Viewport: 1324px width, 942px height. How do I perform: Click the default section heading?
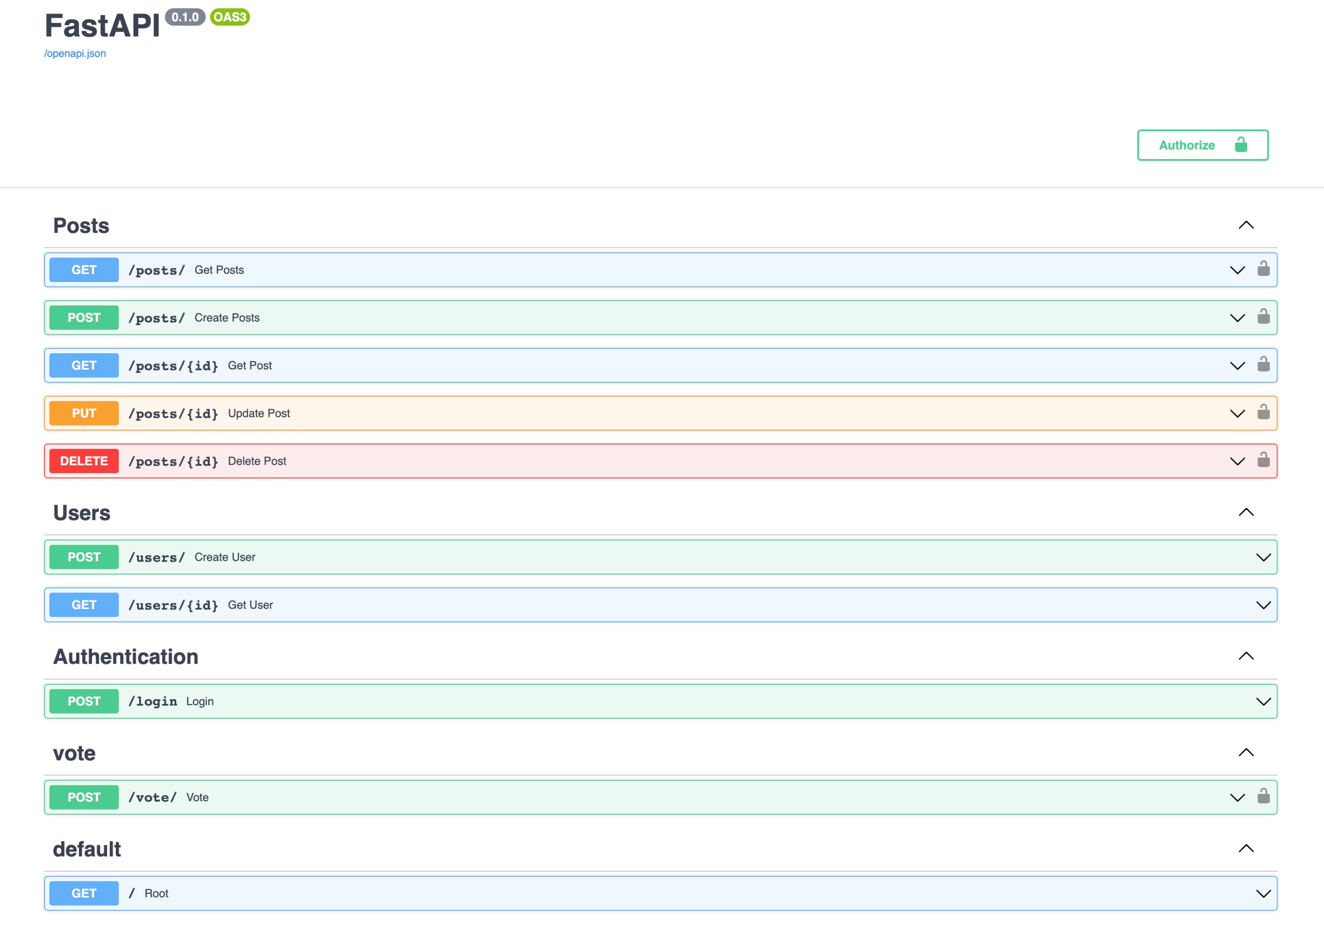(87, 849)
